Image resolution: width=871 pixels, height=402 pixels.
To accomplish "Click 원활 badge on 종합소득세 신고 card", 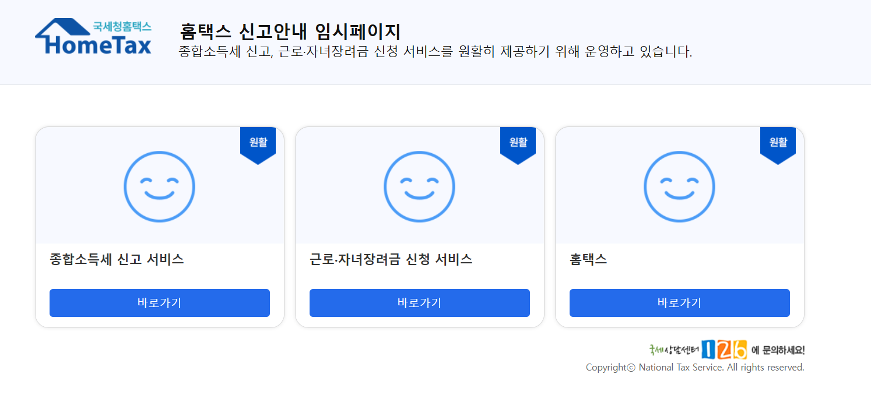I will coord(258,145).
